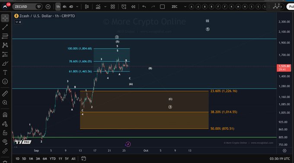Switch to the 4D timeframe

(71, 7)
